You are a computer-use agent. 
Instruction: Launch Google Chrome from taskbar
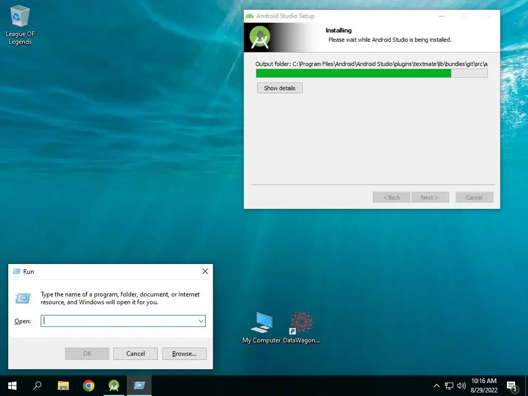(89, 386)
